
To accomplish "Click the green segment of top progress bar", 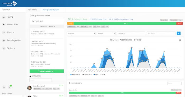I will [x=125, y=23].
